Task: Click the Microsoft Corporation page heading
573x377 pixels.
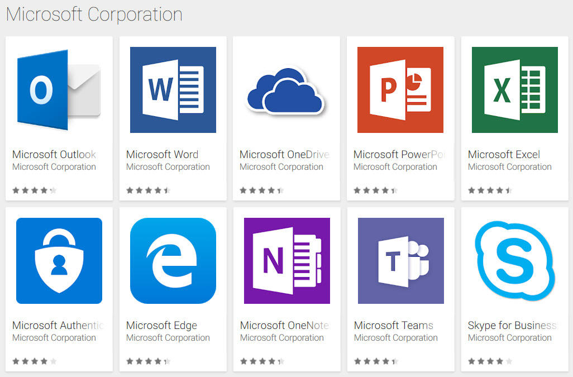Action: [x=94, y=15]
